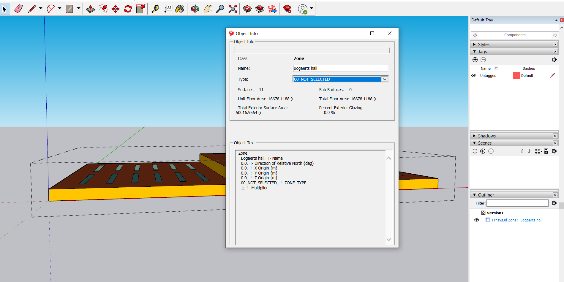Click the user account sign-in icon
The image size is (564, 282).
coord(303,9)
